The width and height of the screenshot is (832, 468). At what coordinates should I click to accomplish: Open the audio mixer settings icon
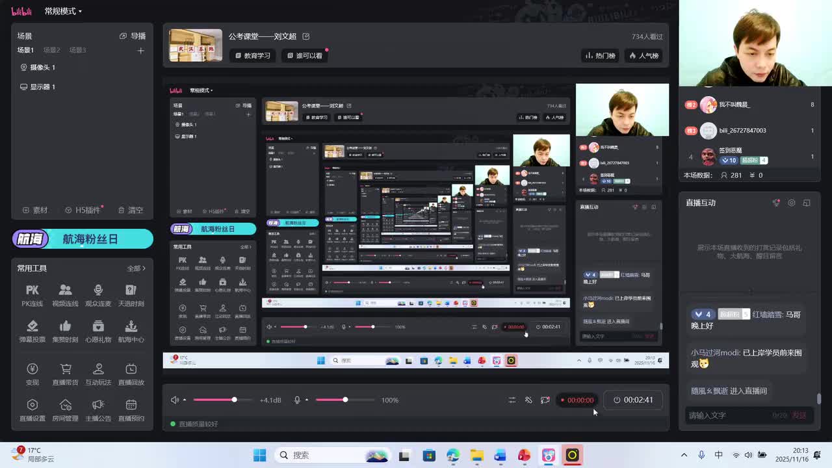(x=512, y=400)
